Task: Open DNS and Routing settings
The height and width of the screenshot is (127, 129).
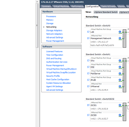Action: (x=54, y=59)
